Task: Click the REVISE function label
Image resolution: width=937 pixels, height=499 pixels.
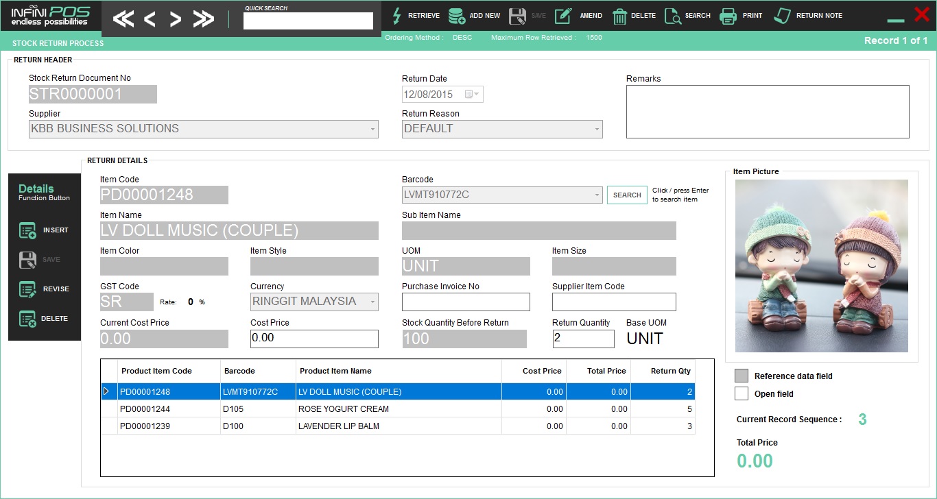Action: [56, 289]
